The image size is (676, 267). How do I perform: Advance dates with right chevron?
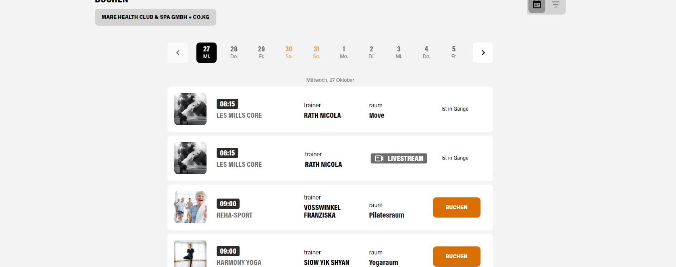coord(483,53)
